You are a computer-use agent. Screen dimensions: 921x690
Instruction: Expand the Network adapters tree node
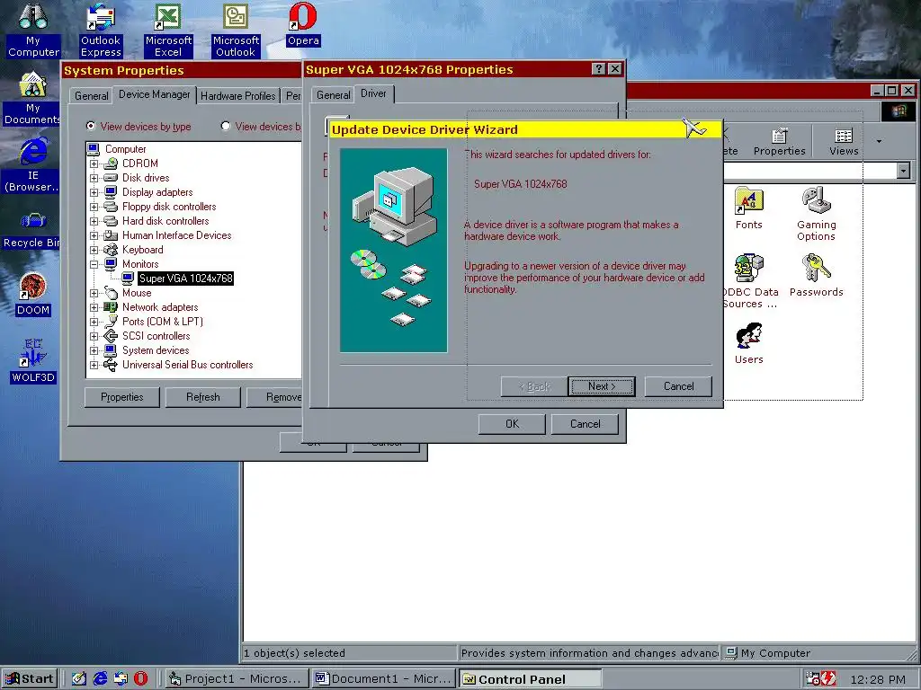(x=94, y=307)
